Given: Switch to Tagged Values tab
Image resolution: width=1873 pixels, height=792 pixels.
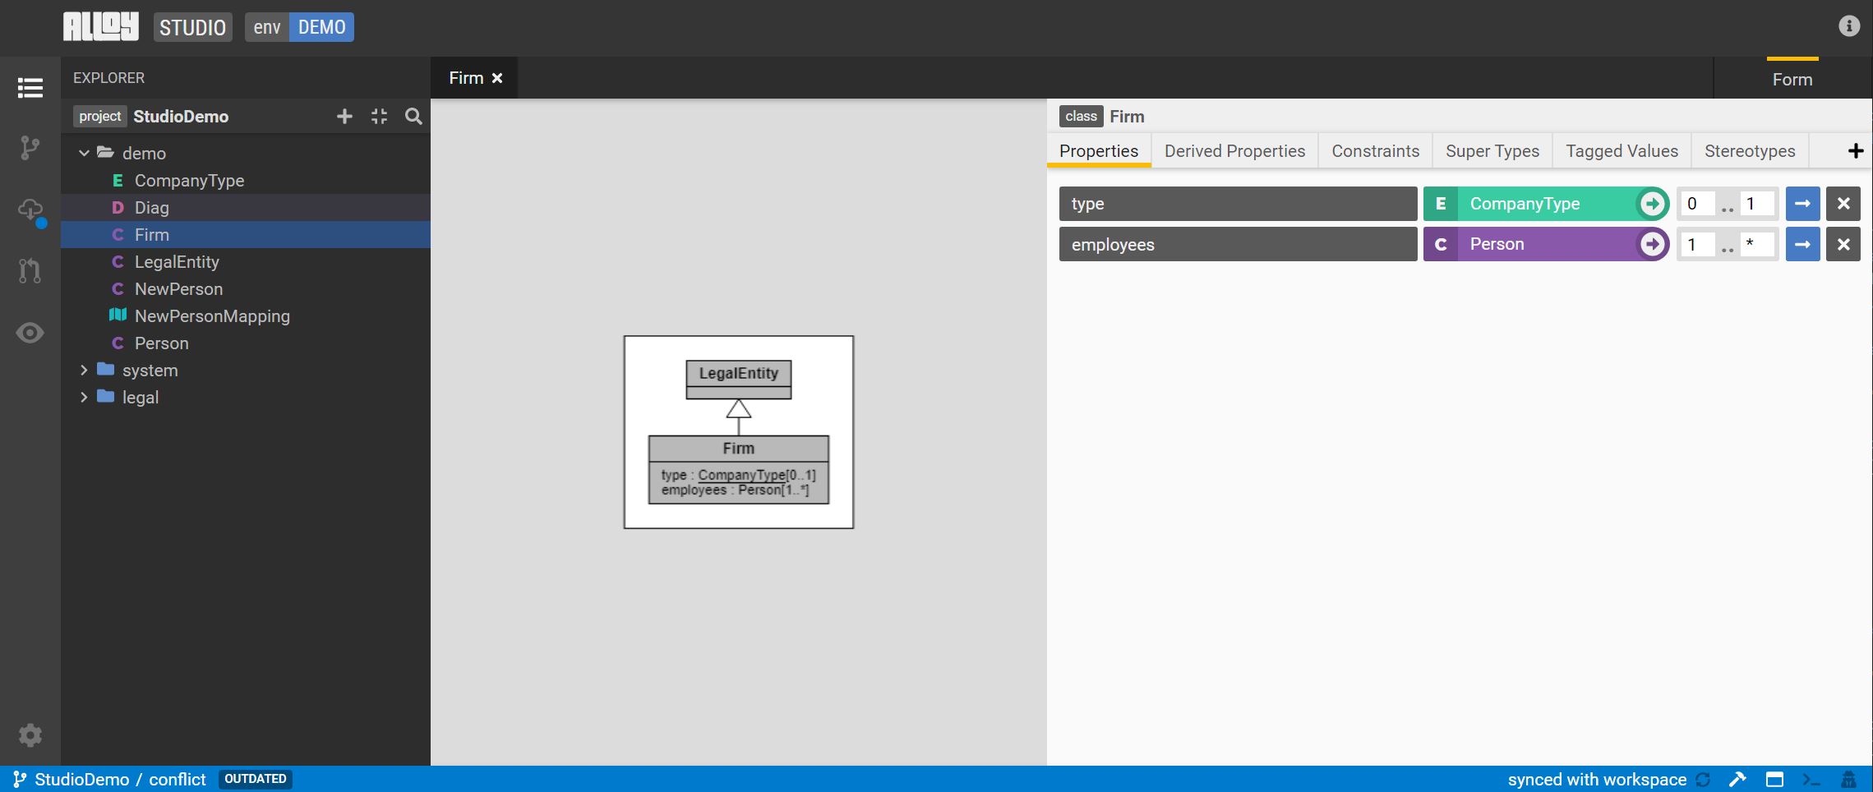Looking at the screenshot, I should (1622, 150).
